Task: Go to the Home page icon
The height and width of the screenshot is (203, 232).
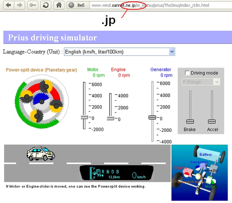Action: 59,5
